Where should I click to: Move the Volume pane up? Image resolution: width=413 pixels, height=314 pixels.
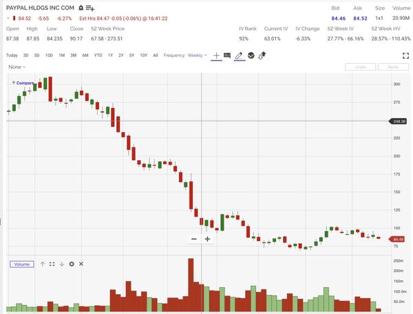pos(43,264)
